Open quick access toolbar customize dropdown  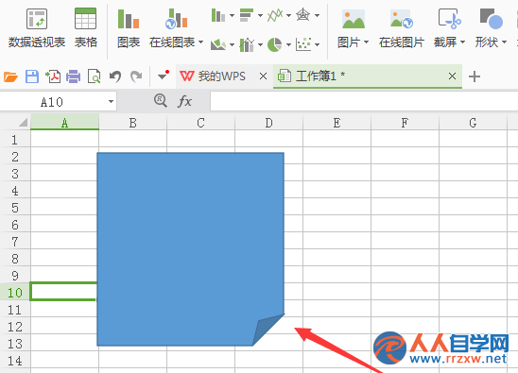click(x=164, y=76)
